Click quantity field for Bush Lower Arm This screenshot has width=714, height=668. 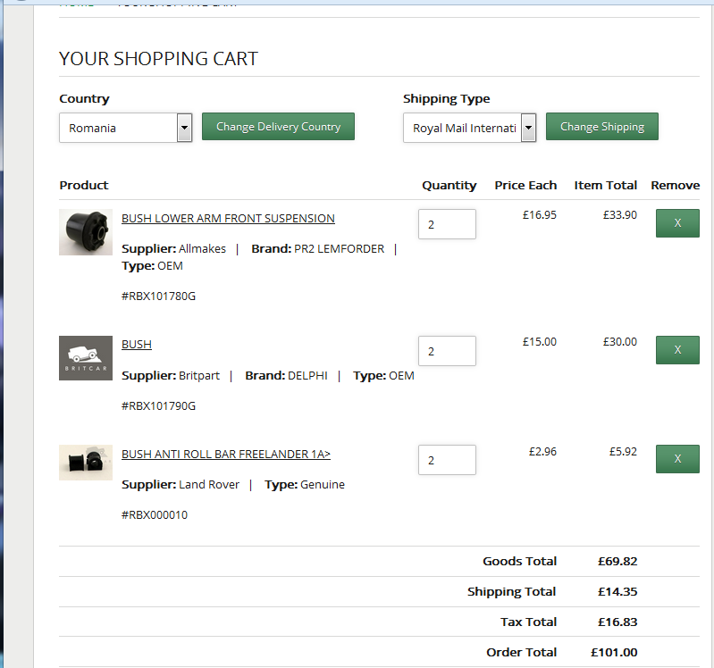tap(447, 224)
